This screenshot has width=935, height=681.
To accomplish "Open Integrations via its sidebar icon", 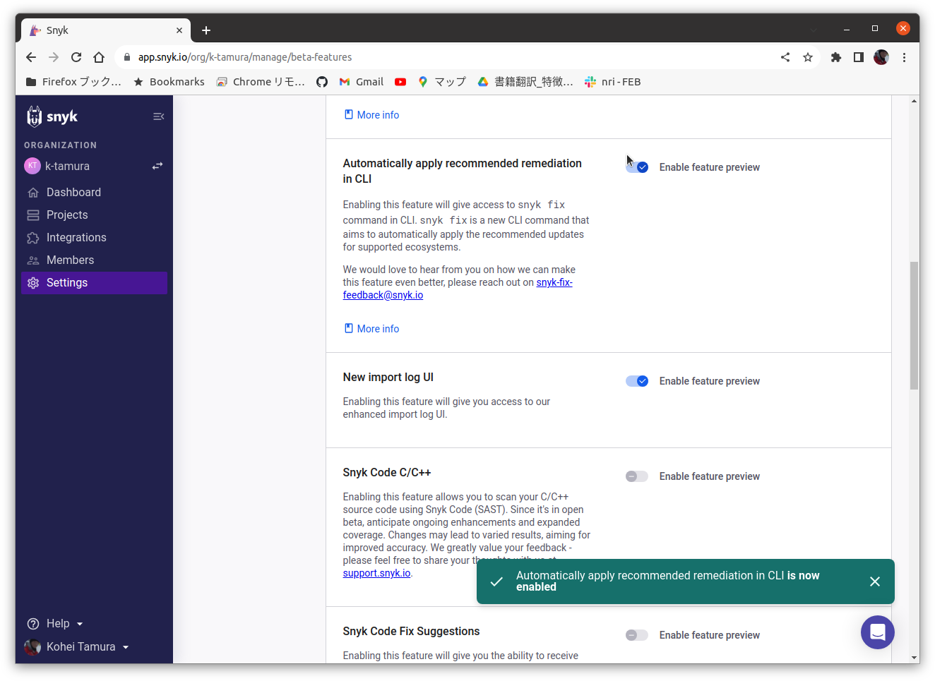I will coord(33,237).
